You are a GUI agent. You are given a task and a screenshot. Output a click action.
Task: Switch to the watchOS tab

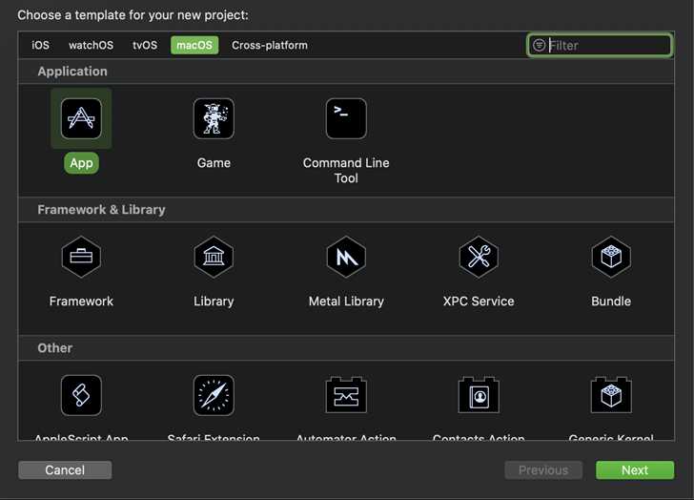[91, 45]
